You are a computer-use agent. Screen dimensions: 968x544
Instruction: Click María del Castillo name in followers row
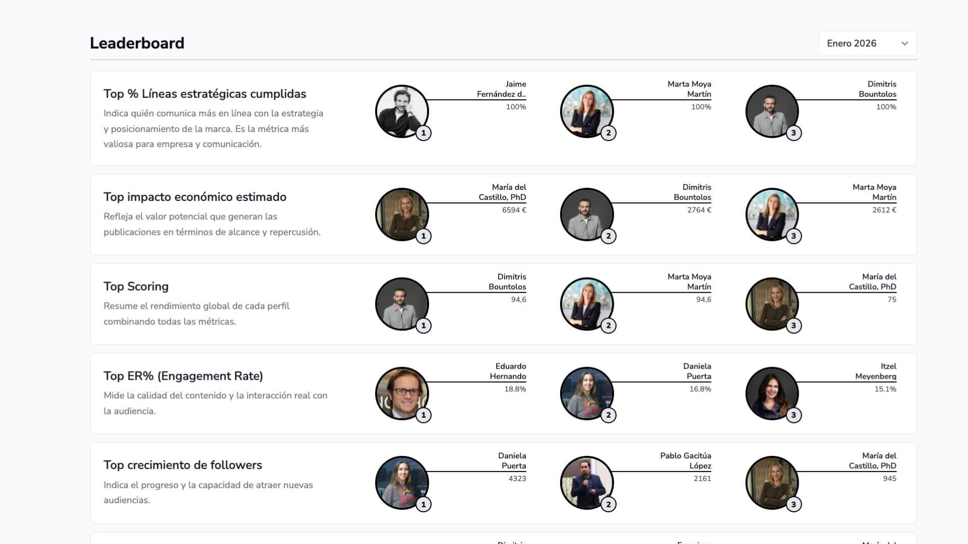(x=872, y=461)
